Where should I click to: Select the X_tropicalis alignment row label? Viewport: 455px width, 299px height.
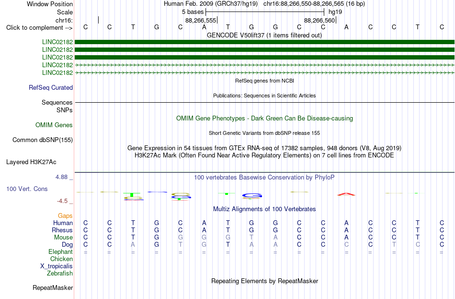pyautogui.click(x=57, y=266)
